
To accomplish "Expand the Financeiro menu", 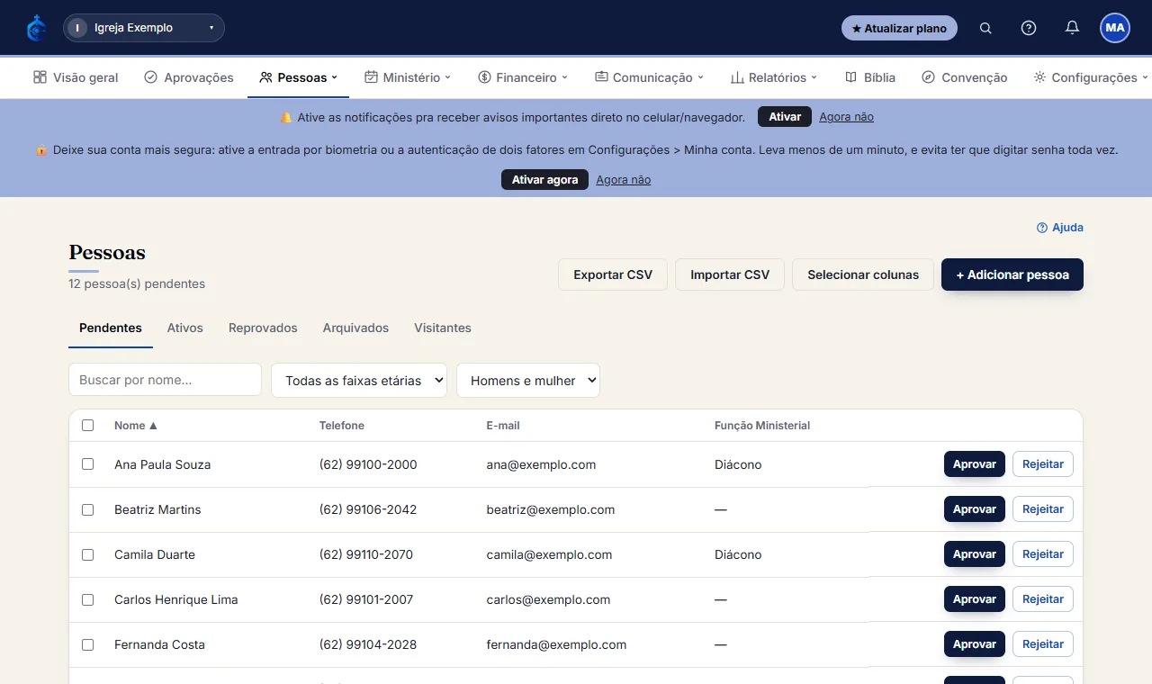I will pyautogui.click(x=523, y=77).
